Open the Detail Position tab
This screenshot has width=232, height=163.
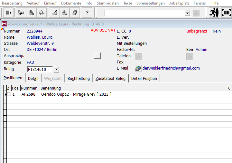(x=144, y=78)
